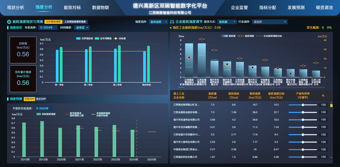Open the 强度选择 dropdown
The image size is (340, 167).
pyautogui.click(x=158, y=22)
